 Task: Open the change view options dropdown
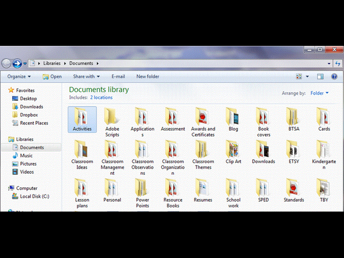coord(308,76)
